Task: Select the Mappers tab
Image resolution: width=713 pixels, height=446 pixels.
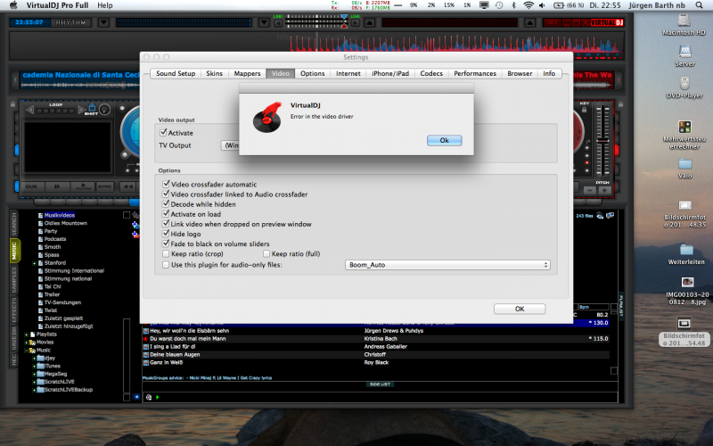Action: [247, 73]
